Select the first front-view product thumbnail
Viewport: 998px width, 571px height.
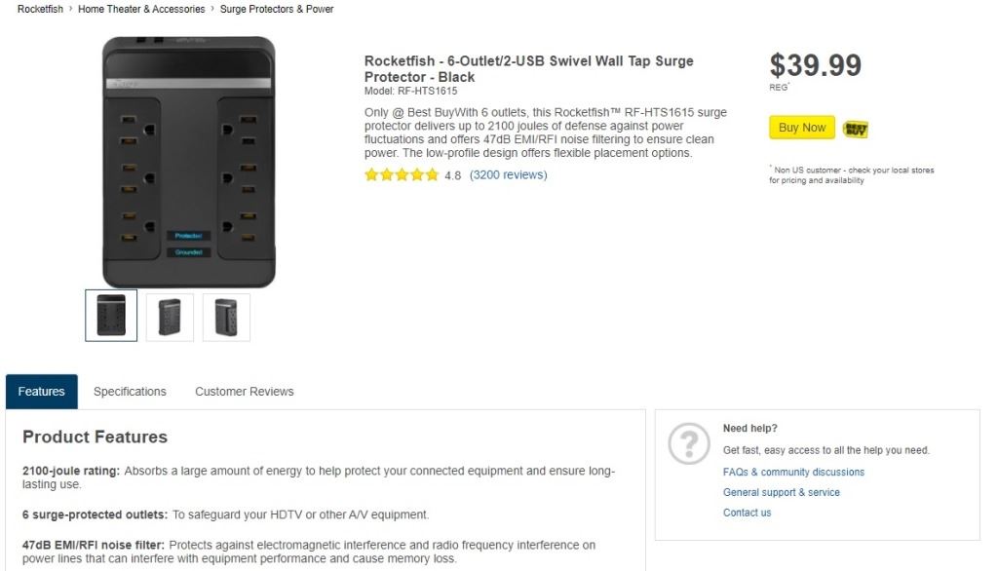coord(111,316)
